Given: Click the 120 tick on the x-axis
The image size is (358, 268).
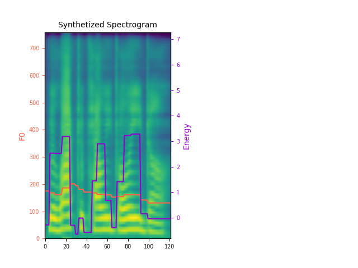Looking at the screenshot, I should point(169,246).
